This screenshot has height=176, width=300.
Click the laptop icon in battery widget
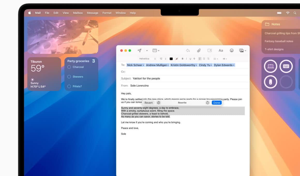coord(270,66)
